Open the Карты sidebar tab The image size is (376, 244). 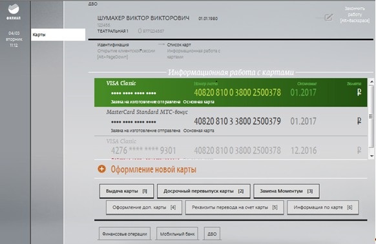(x=58, y=34)
